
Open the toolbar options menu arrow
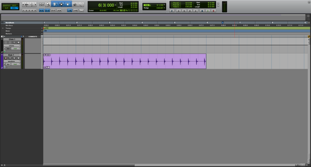tap(309, 2)
